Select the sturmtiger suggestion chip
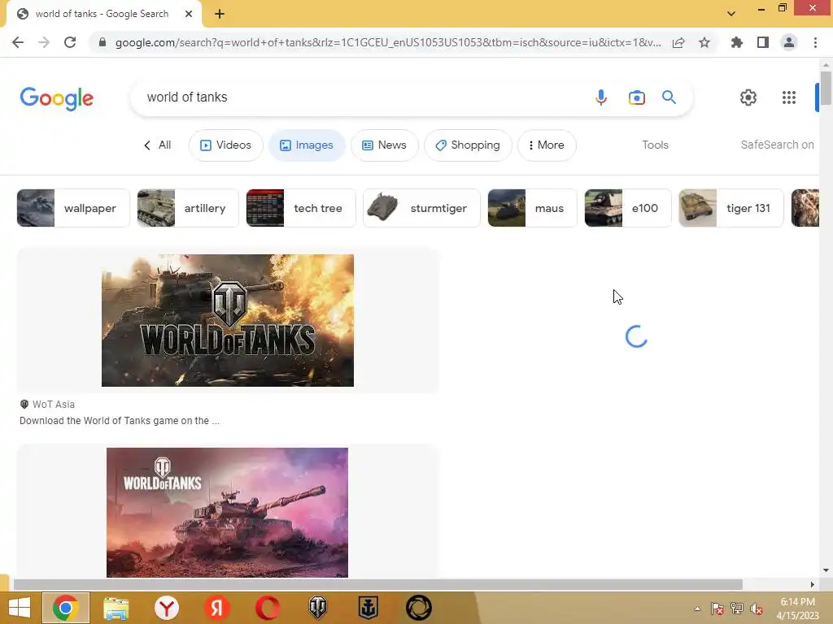The image size is (833, 624). (x=422, y=208)
